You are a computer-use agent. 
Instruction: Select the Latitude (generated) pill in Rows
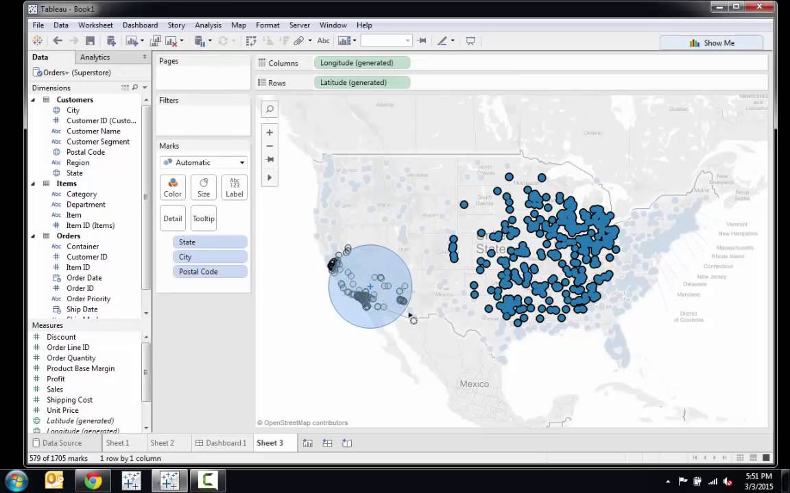click(x=362, y=82)
